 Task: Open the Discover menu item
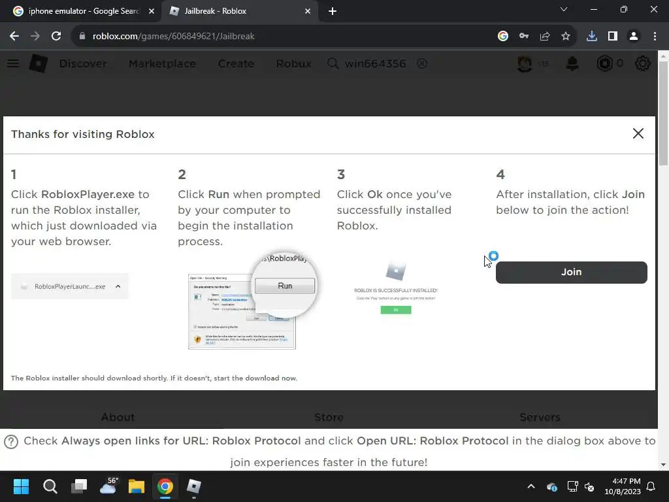tap(83, 63)
